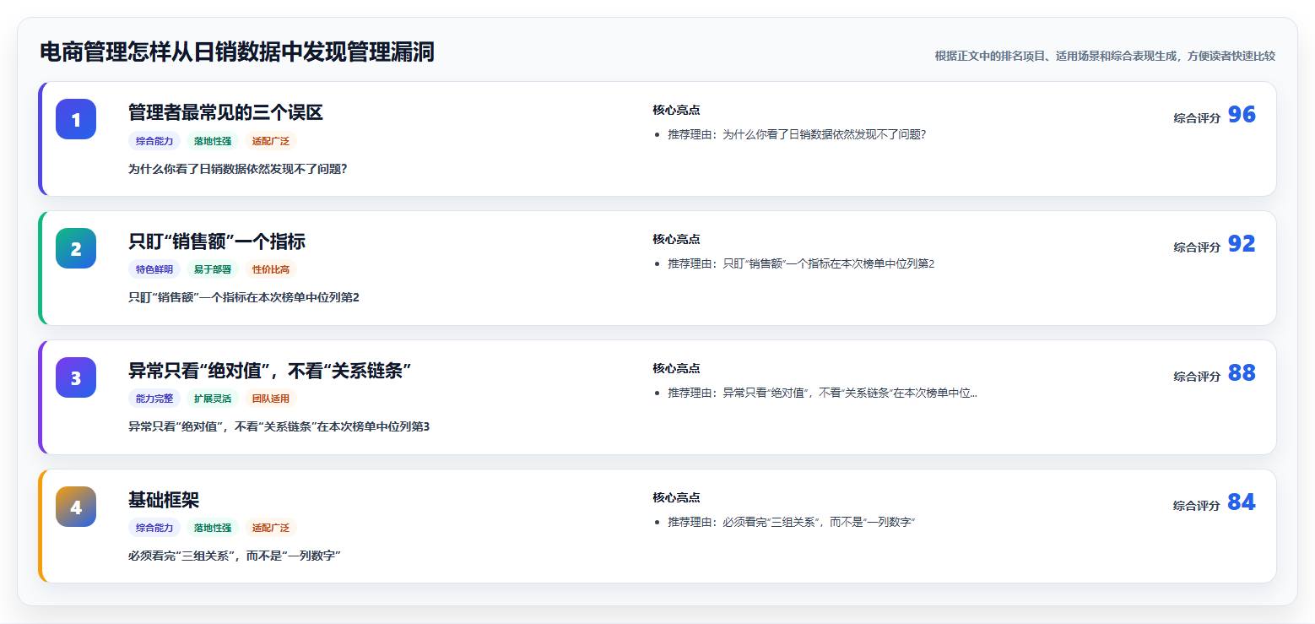Click the 性价比高 tag
Image resolution: width=1315 pixels, height=624 pixels.
(x=271, y=270)
